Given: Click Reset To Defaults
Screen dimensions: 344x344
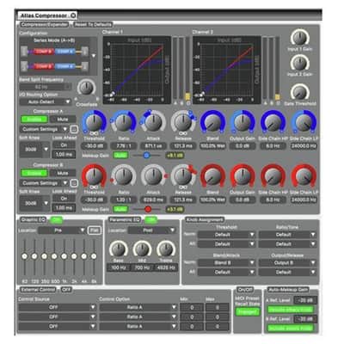Looking at the screenshot, I should tap(92, 25).
